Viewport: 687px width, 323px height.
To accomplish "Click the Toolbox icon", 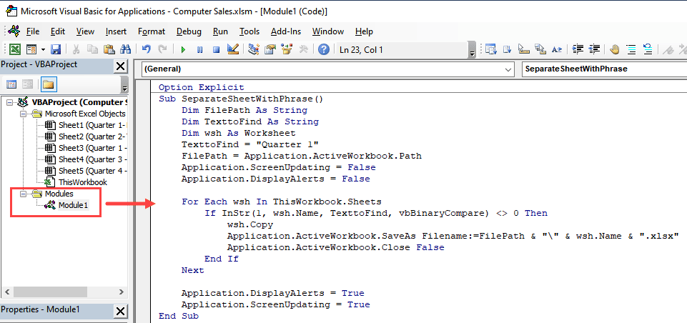I will click(x=303, y=49).
